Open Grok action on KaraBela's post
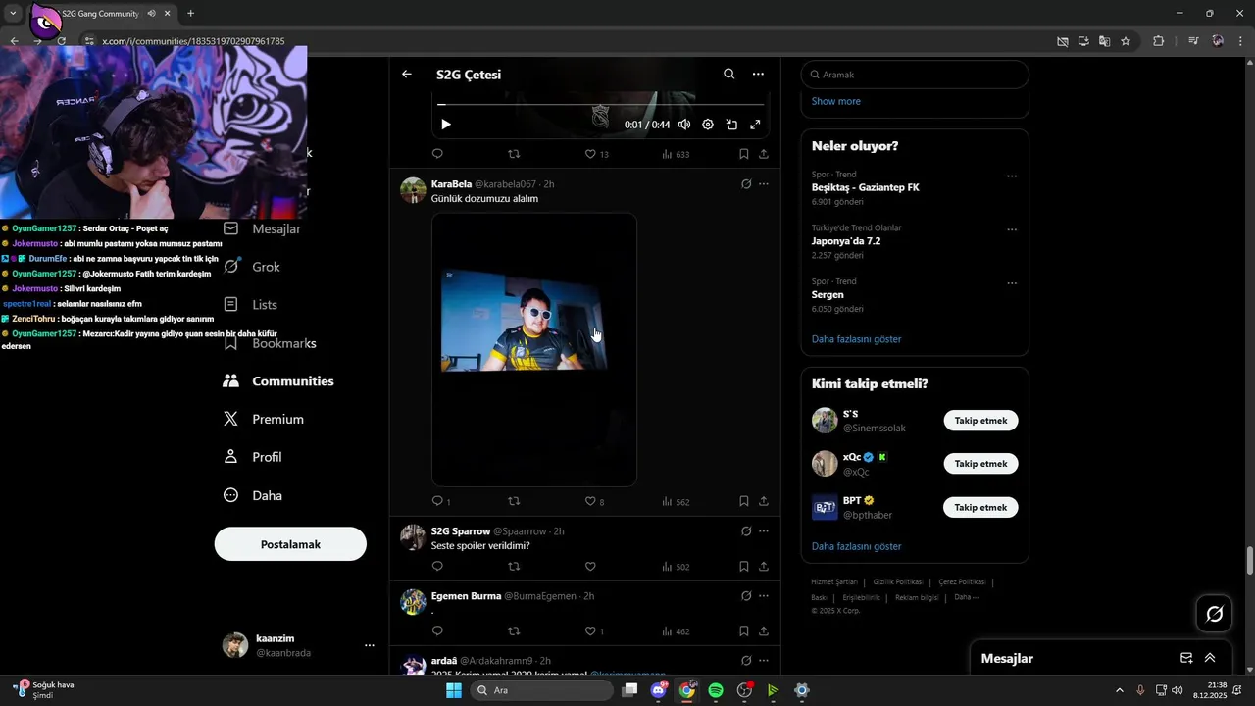 click(x=746, y=184)
